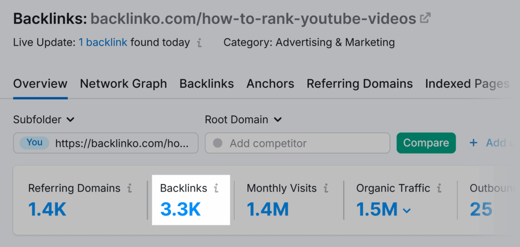Viewport: 520px width, 247px height.
Task: Click the green Compare button
Action: tap(426, 143)
